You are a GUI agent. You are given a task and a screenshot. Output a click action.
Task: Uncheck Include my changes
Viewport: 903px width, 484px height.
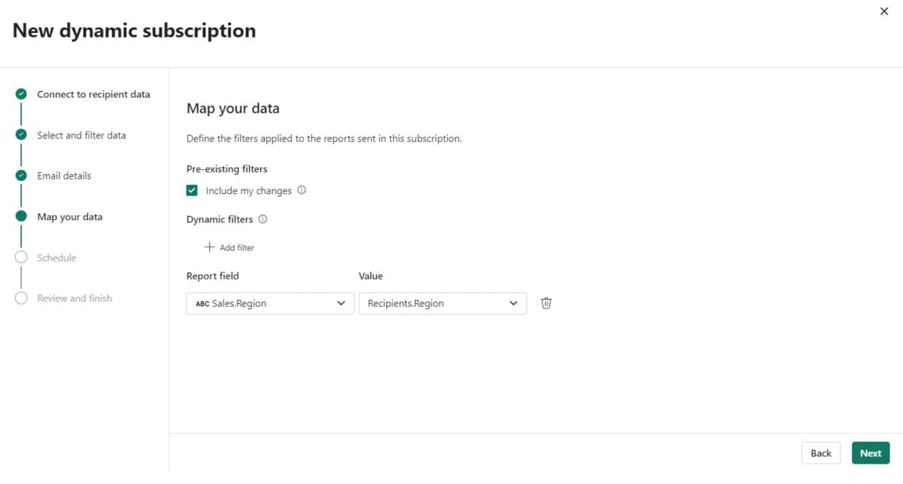point(192,190)
